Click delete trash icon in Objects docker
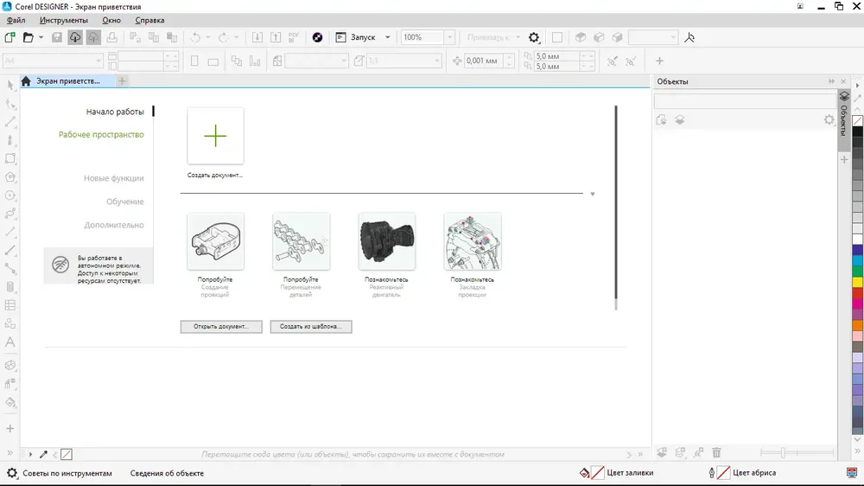This screenshot has height=486, width=864. pos(716,453)
